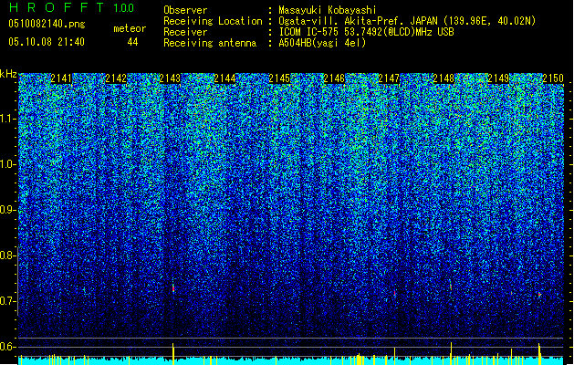Click the 0.9 kHz axis tick label
Image resolution: width=574 pixels, height=365 pixels.
coord(8,210)
